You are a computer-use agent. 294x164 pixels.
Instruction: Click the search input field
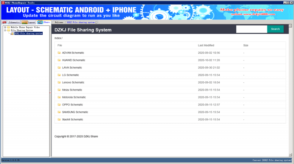[x=251, y=29]
